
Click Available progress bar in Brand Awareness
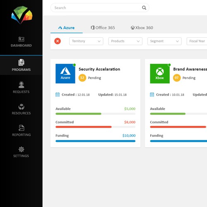pos(178,114)
